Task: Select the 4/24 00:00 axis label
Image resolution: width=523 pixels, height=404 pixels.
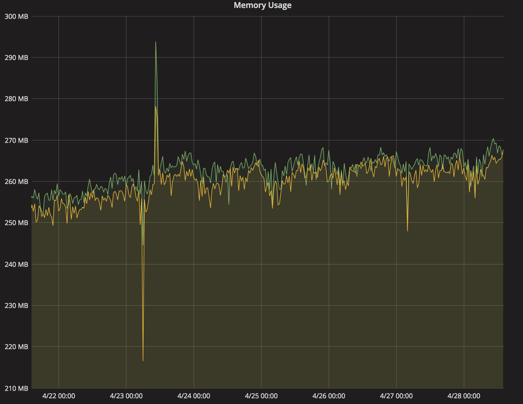Action: click(194, 396)
